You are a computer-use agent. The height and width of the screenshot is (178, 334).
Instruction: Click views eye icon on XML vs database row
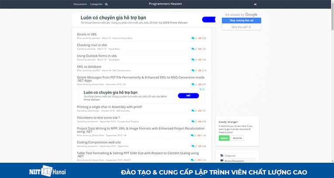200,71
